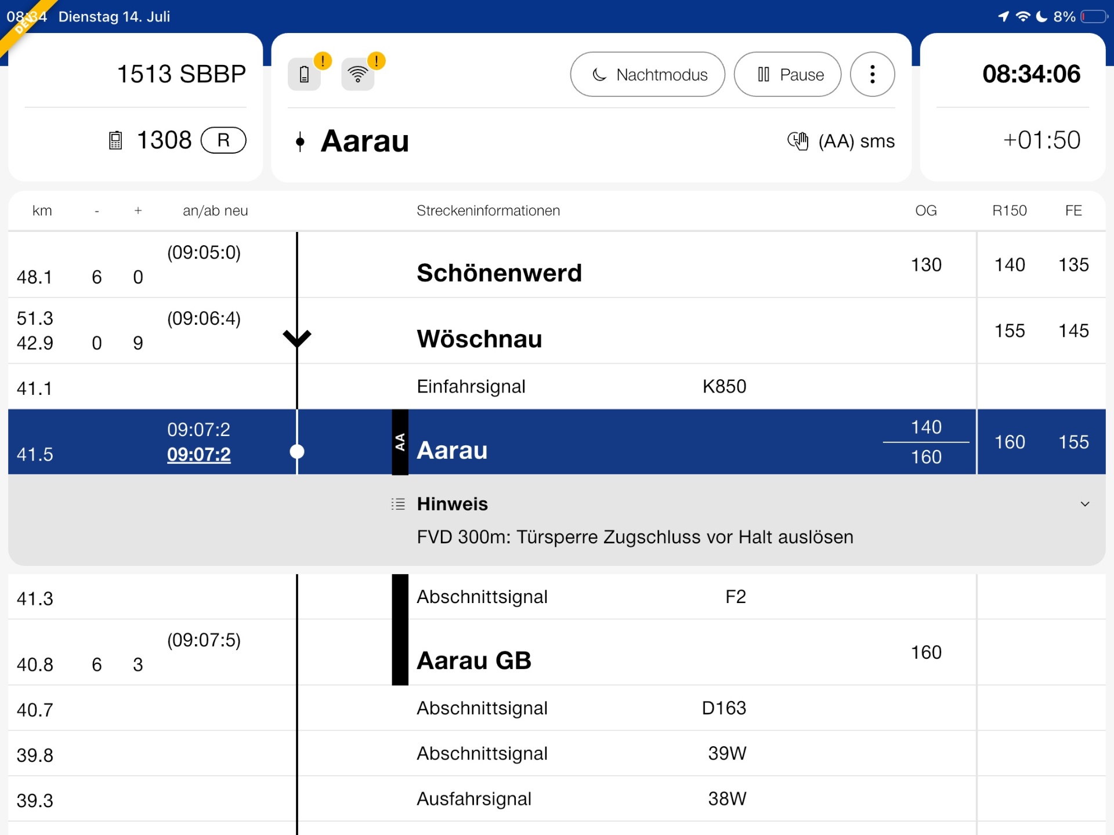Select the train number 1513 SBBP
This screenshot has height=835, width=1114.
[x=182, y=74]
